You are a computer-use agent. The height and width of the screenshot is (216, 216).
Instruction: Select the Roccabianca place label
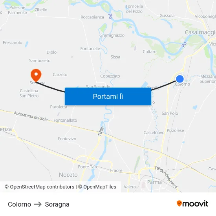click(x=92, y=17)
